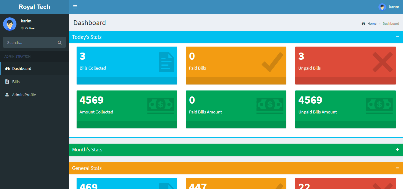The height and width of the screenshot is (189, 403).
Task: Click the Bills document icon in the sidebar
Action: [7, 82]
